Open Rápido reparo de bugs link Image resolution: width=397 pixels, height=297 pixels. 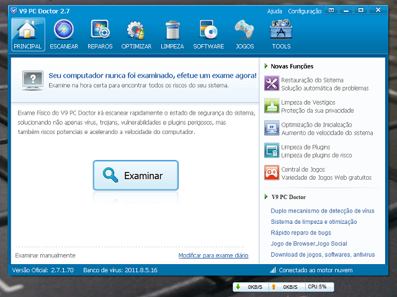coord(301,233)
